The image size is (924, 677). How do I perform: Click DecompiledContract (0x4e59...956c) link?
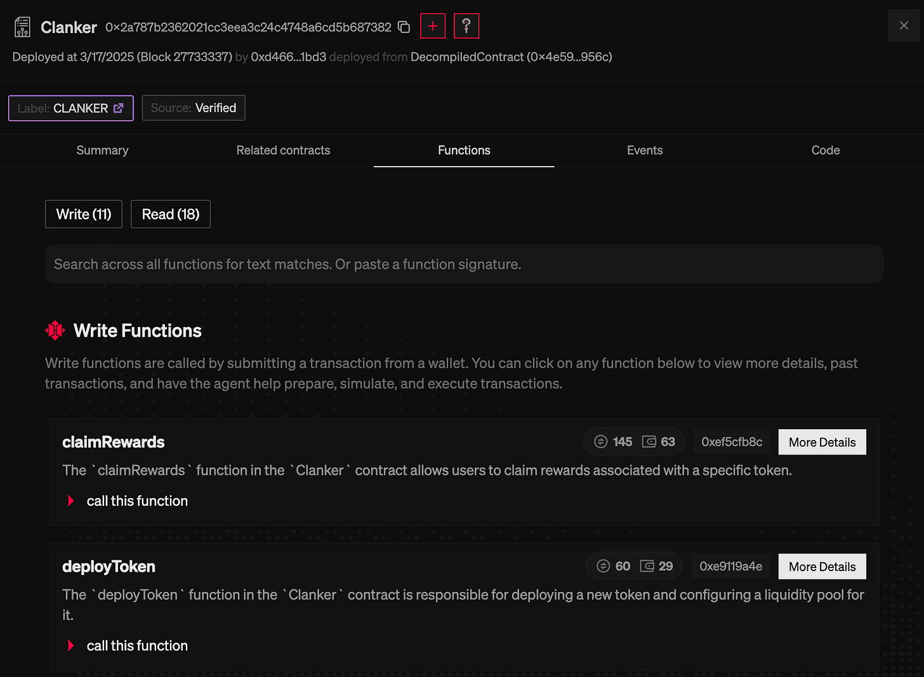(511, 57)
